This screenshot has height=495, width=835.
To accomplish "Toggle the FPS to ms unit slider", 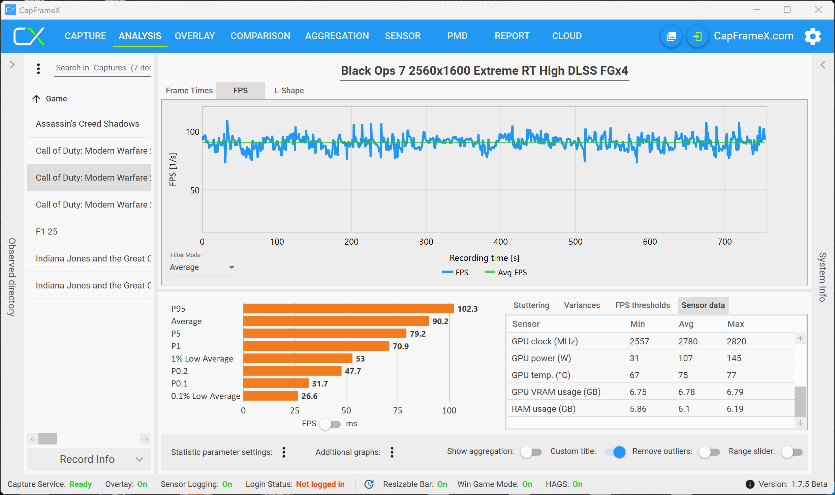I will (330, 424).
